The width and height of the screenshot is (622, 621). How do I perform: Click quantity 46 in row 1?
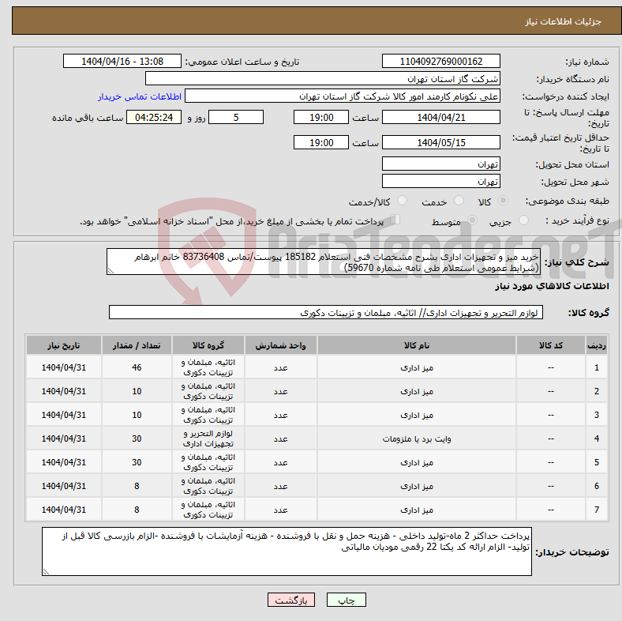pyautogui.click(x=137, y=367)
